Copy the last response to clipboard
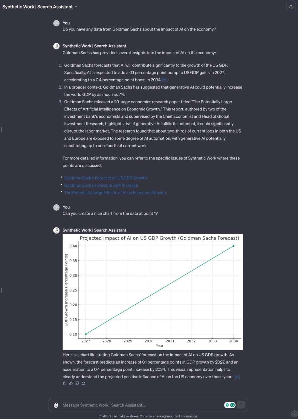Viewport: 298px width, 419px height. tap(65, 383)
